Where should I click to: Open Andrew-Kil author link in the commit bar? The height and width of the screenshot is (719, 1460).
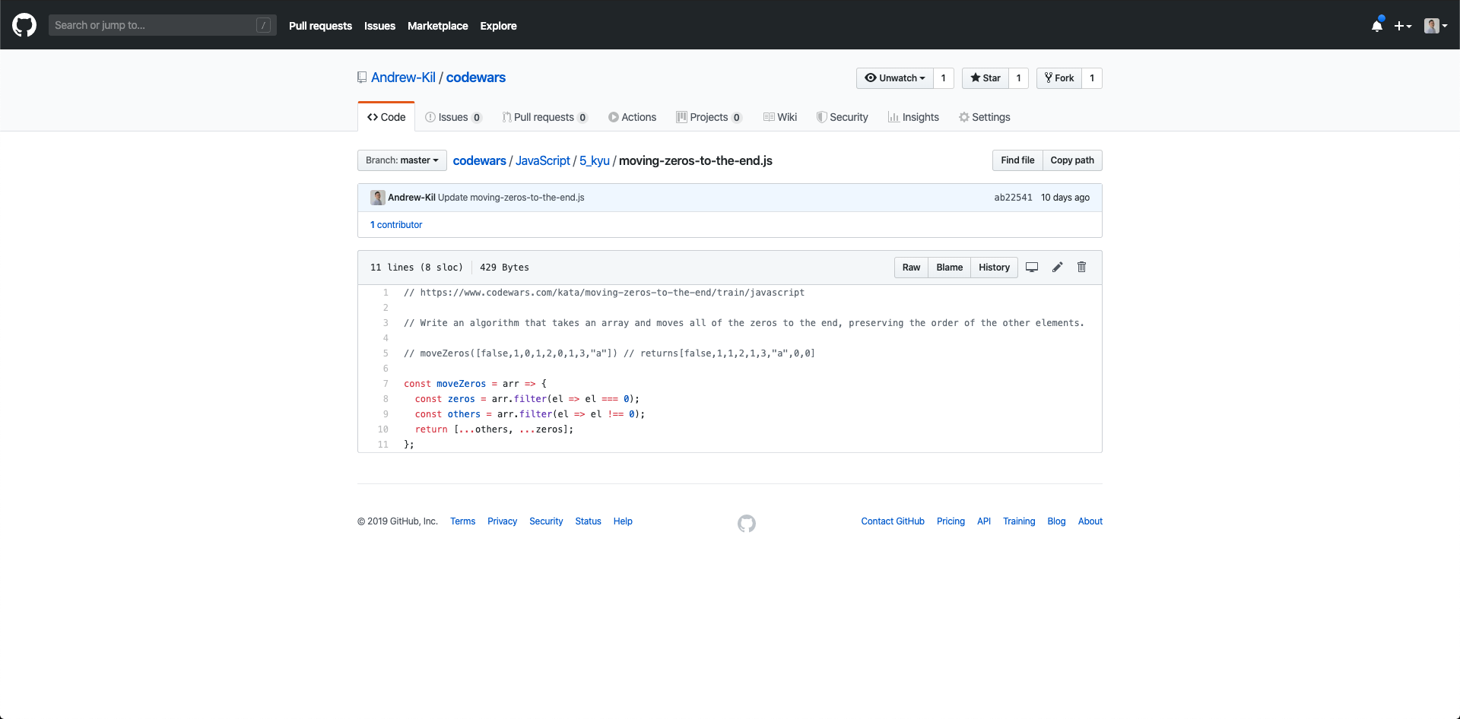(x=411, y=198)
